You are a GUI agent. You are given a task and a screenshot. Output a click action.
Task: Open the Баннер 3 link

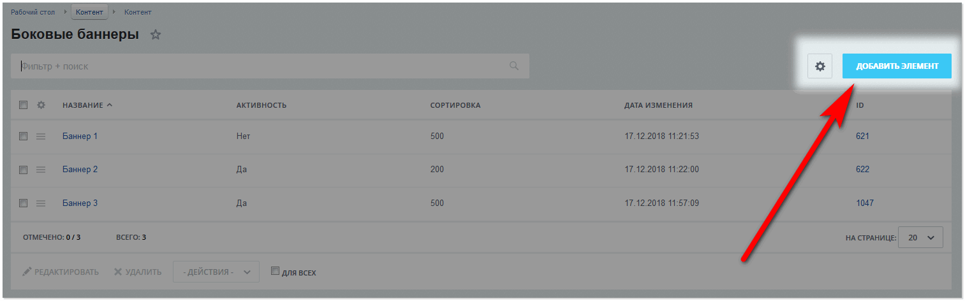coord(80,203)
